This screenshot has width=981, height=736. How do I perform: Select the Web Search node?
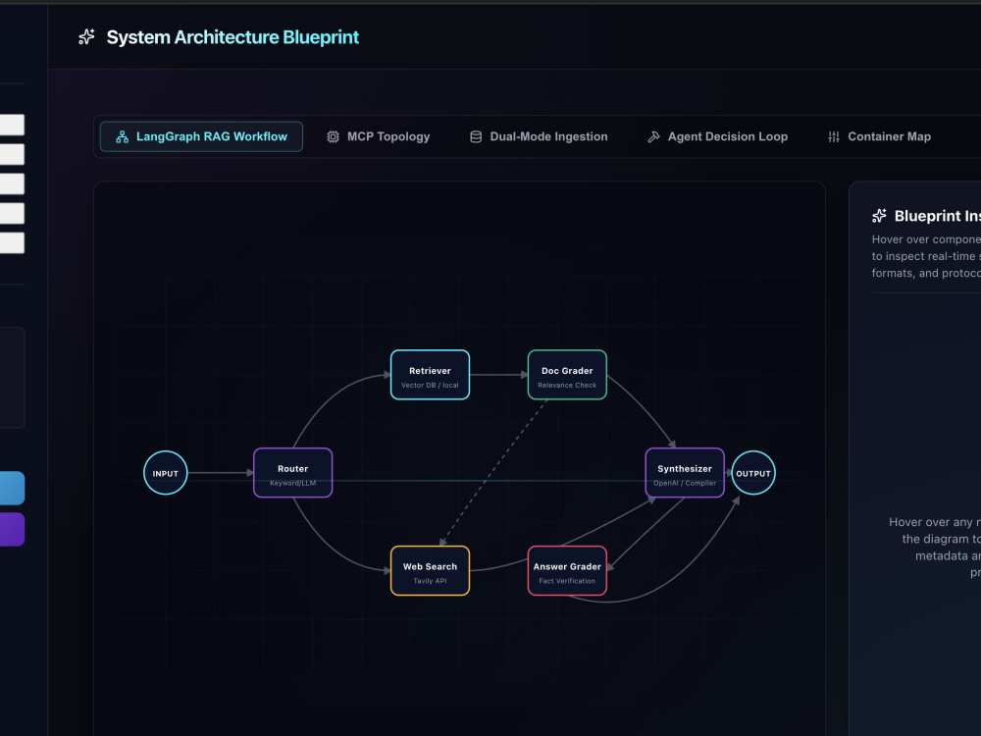(x=430, y=571)
